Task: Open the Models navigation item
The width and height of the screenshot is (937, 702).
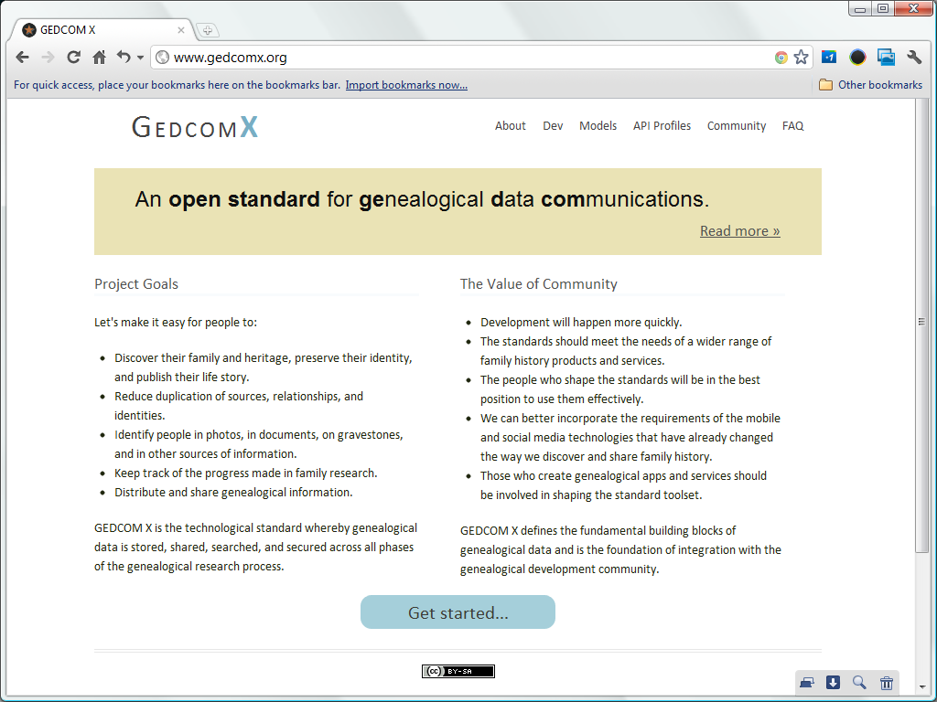Action: (598, 126)
